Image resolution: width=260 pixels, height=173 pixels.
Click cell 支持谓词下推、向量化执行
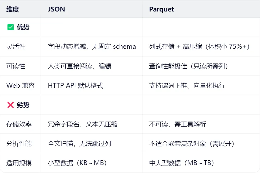[x=187, y=85]
